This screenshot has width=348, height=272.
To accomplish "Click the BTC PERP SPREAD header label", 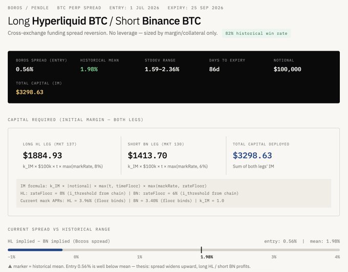I will pyautogui.click(x=79, y=8).
